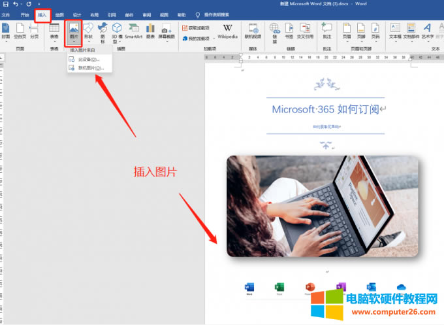Click the Wikipedia add-in icon
The height and width of the screenshot is (325, 444).
(x=227, y=31)
